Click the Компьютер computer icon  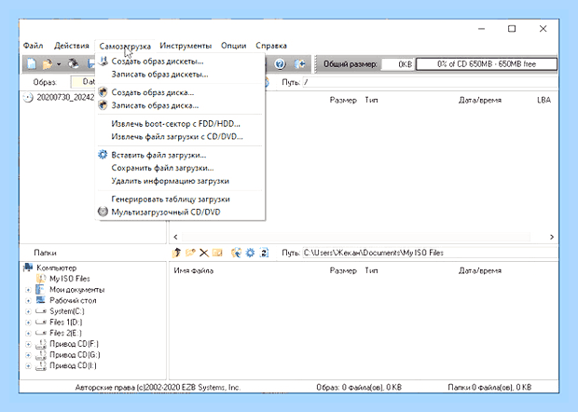[x=28, y=268]
